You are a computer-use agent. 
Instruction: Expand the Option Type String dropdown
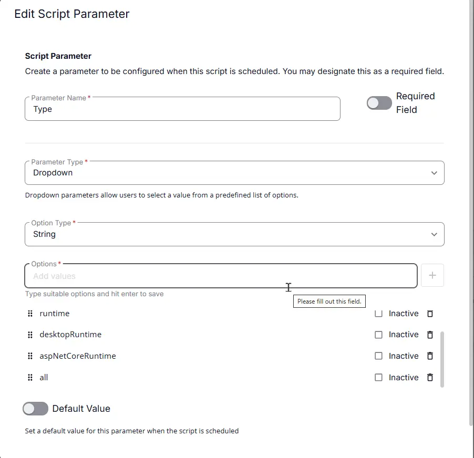click(x=234, y=234)
